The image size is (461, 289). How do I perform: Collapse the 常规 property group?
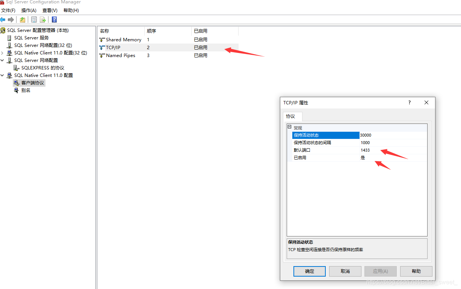click(x=289, y=127)
